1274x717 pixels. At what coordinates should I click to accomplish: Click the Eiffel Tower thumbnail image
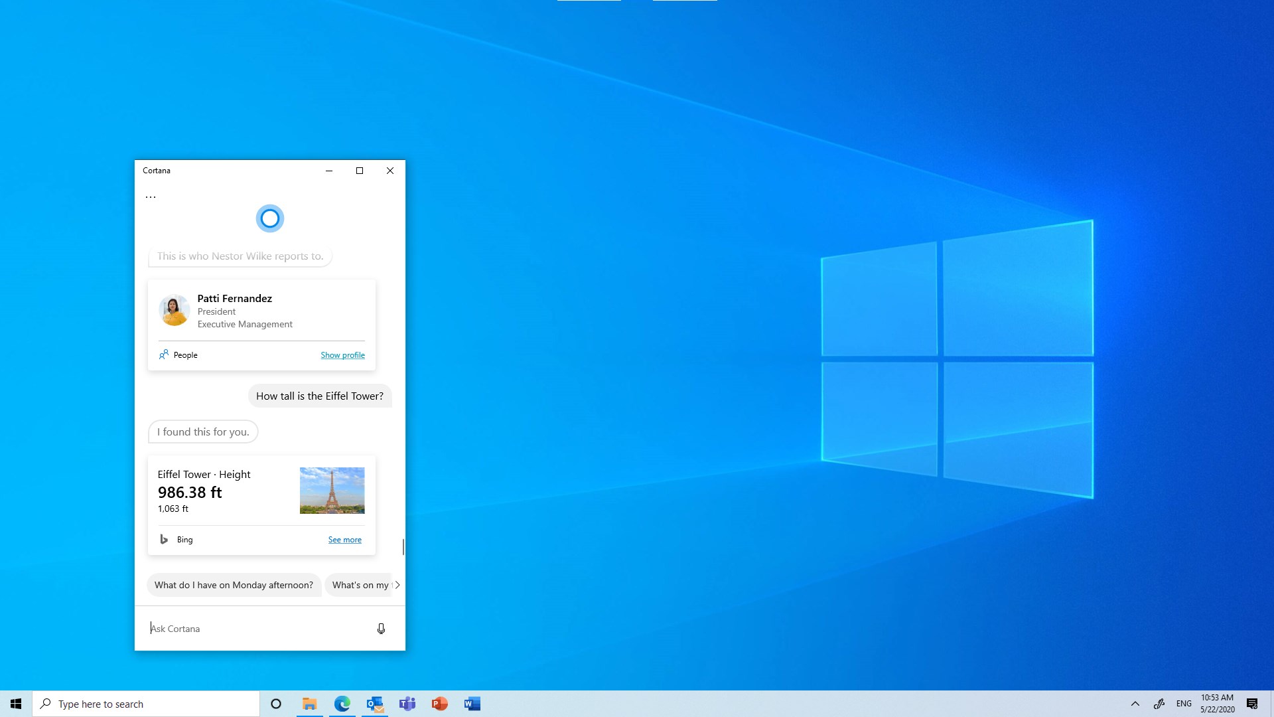click(x=332, y=491)
